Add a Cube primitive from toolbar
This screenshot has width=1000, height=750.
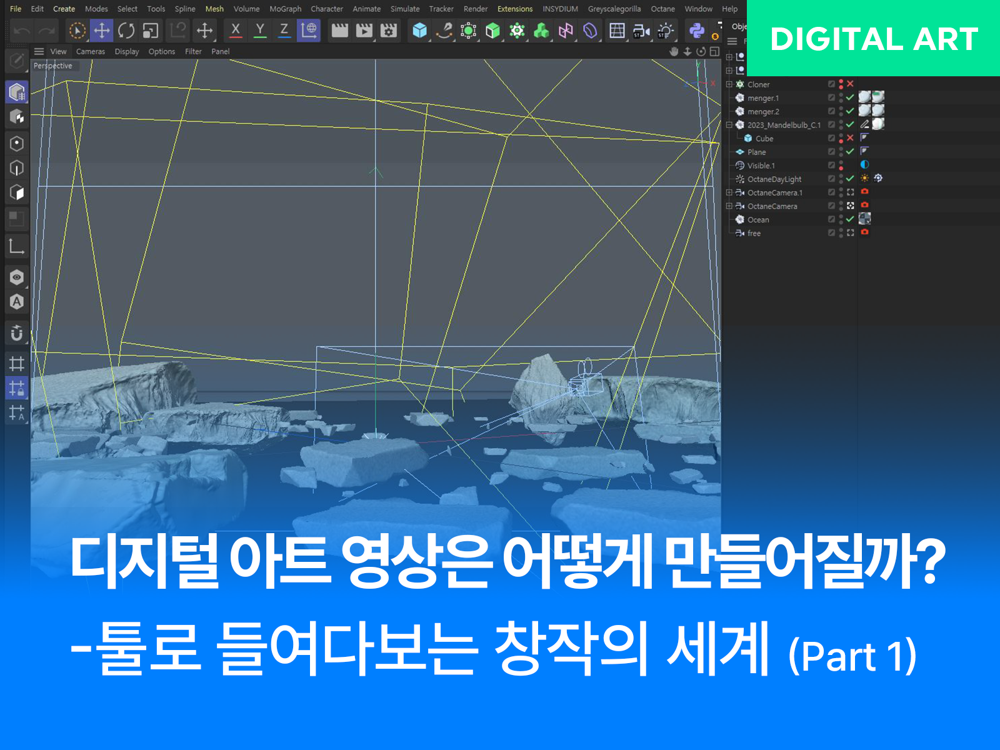[419, 30]
